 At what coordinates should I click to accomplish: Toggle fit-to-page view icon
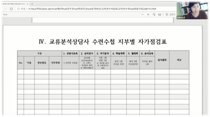pyautogui.click(x=160, y=14)
